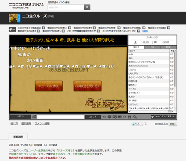Click horizontal scrollbar left arrow in comment list
186x161 pixels.
[129, 111]
